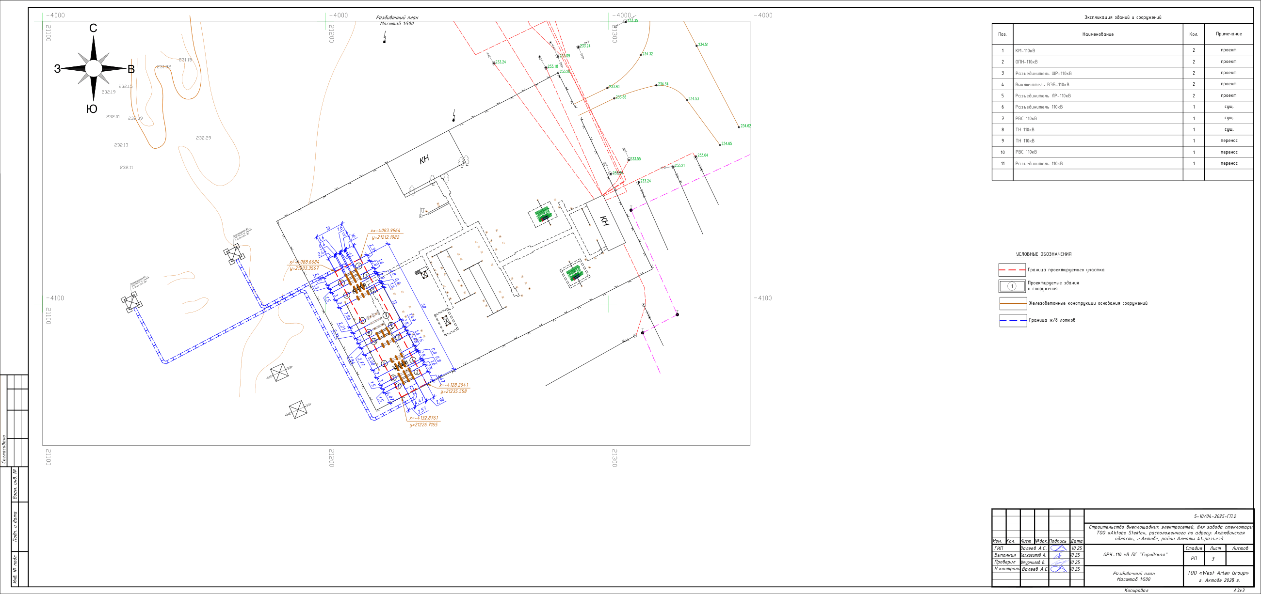
Task: Click the name "Балжигитов А."
Action: (x=1033, y=555)
